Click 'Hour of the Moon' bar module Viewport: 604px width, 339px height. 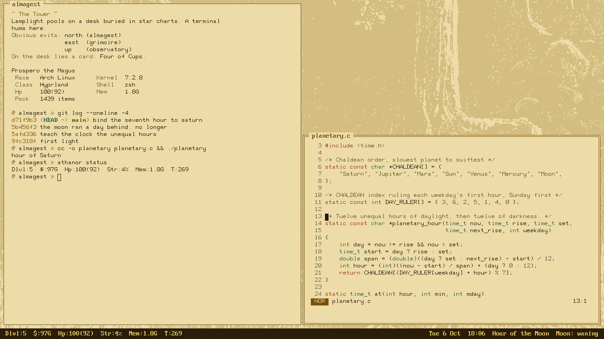click(x=520, y=334)
